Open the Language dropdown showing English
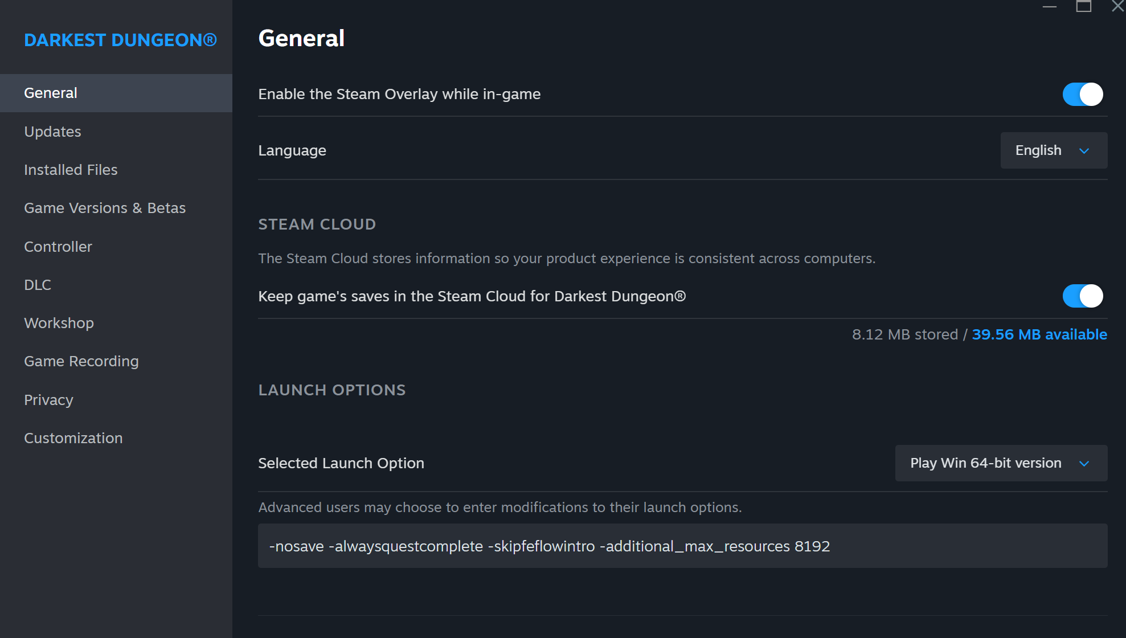The width and height of the screenshot is (1126, 638). pyautogui.click(x=1053, y=150)
